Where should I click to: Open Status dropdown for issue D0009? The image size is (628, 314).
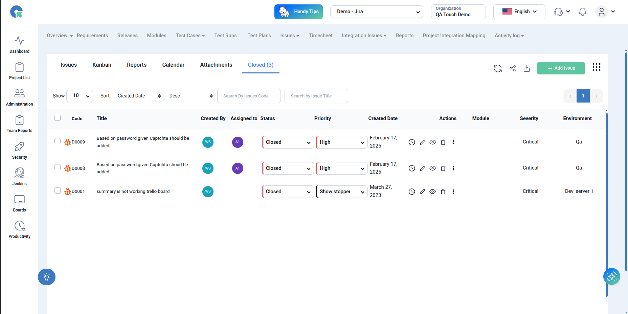tap(288, 142)
